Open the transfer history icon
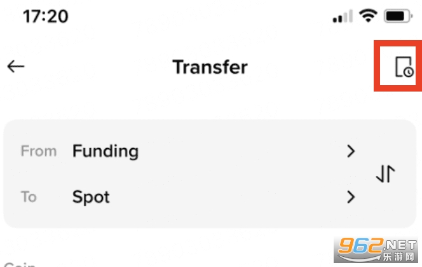The height and width of the screenshot is (267, 422). tap(404, 67)
